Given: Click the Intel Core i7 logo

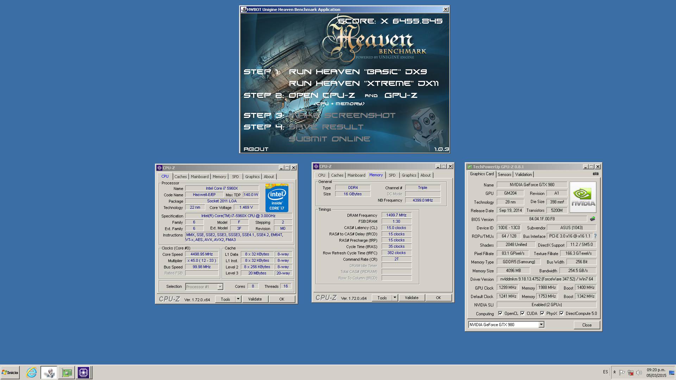Looking at the screenshot, I should [x=277, y=198].
